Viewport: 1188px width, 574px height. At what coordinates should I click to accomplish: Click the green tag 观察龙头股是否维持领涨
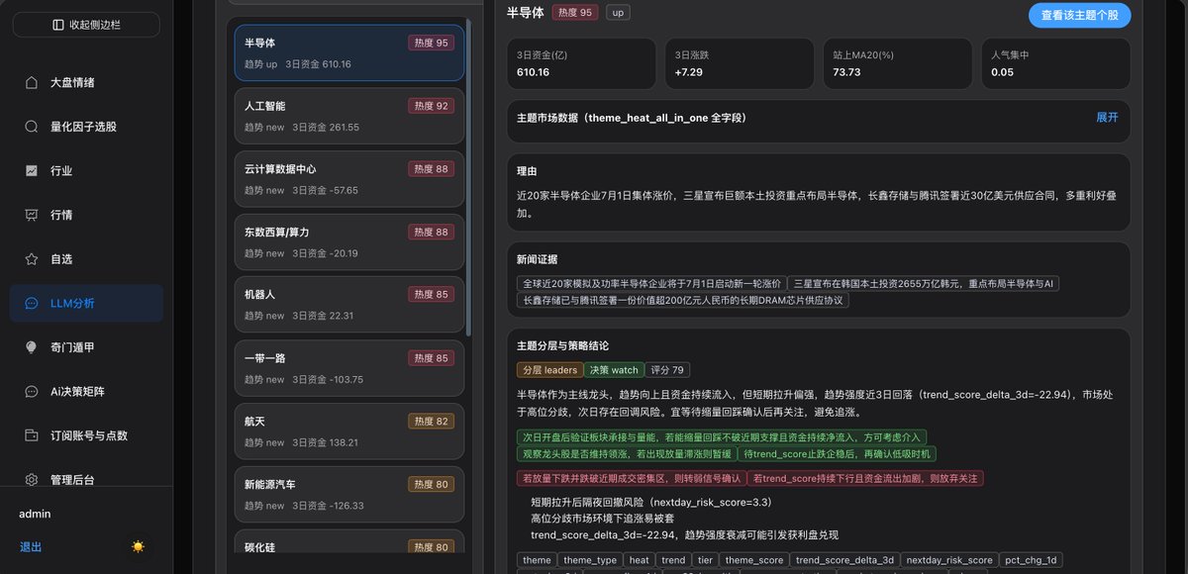pyautogui.click(x=627, y=454)
